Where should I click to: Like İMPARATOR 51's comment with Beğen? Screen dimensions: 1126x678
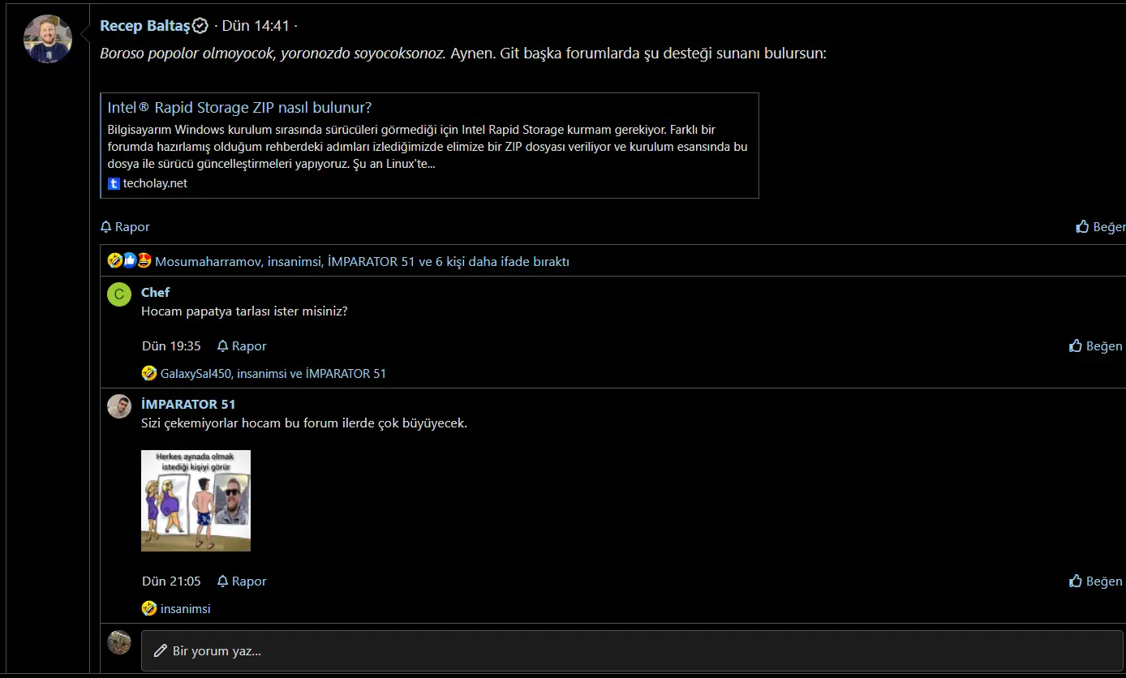[x=1096, y=581]
